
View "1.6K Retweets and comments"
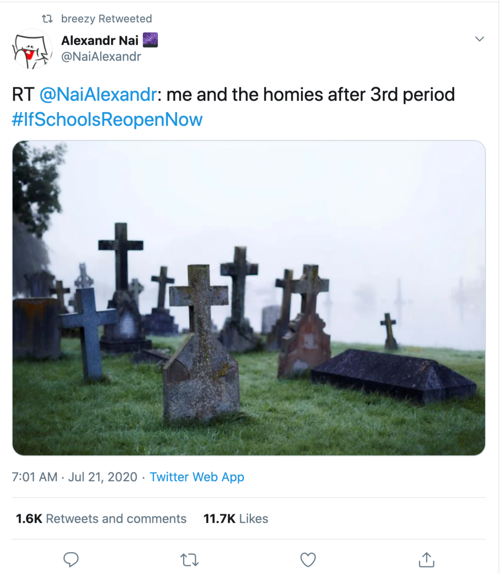[x=101, y=519]
